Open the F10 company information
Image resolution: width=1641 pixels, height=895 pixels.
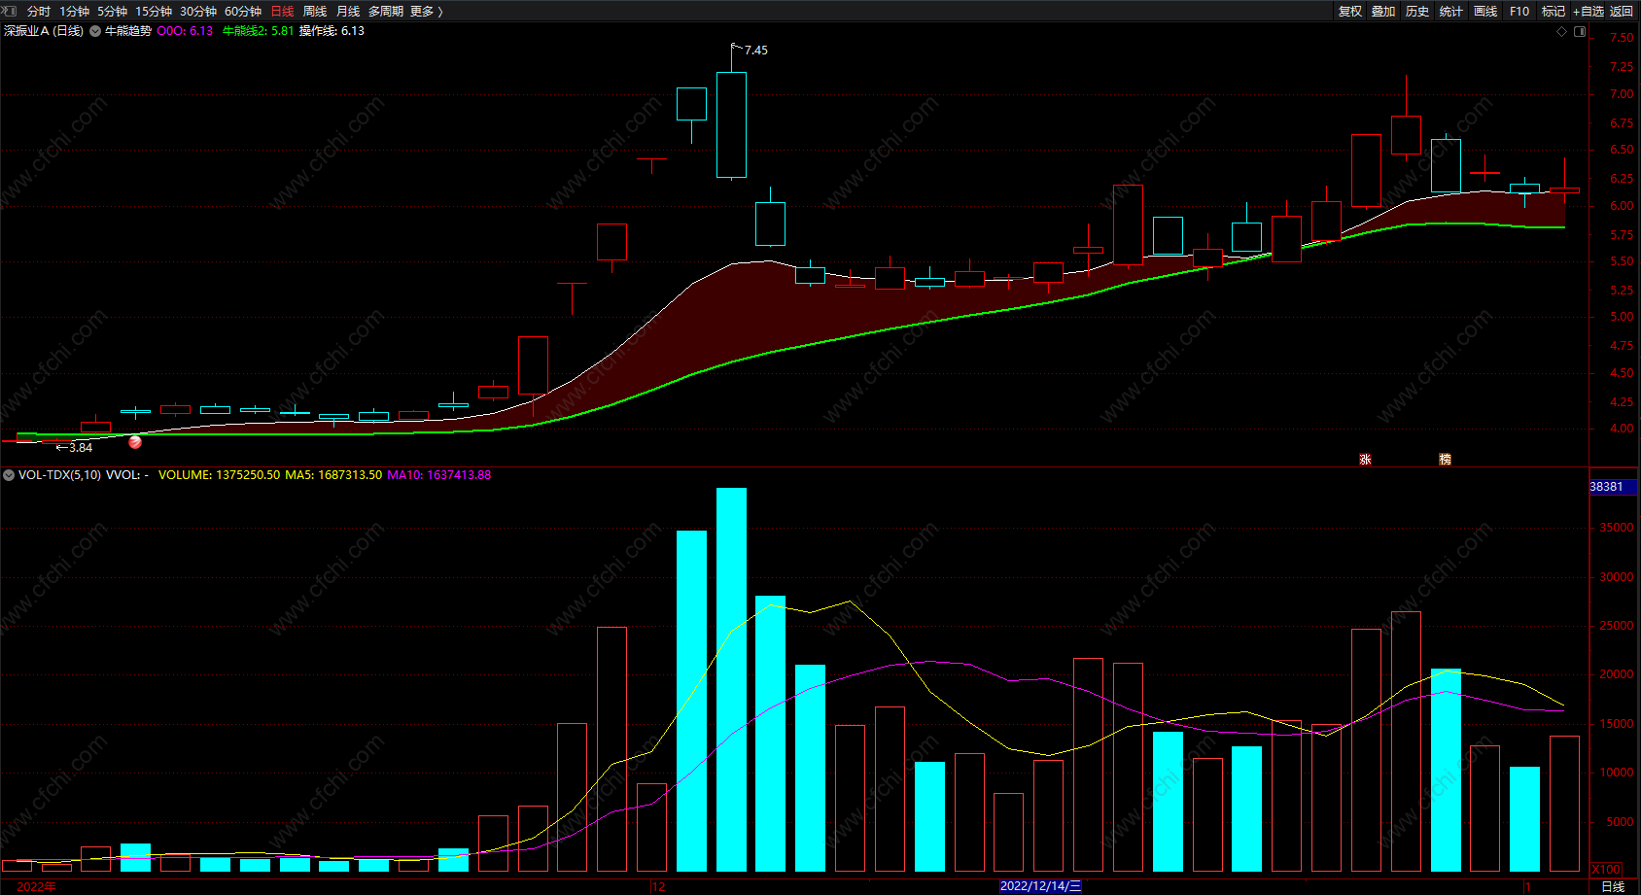pyautogui.click(x=1519, y=11)
